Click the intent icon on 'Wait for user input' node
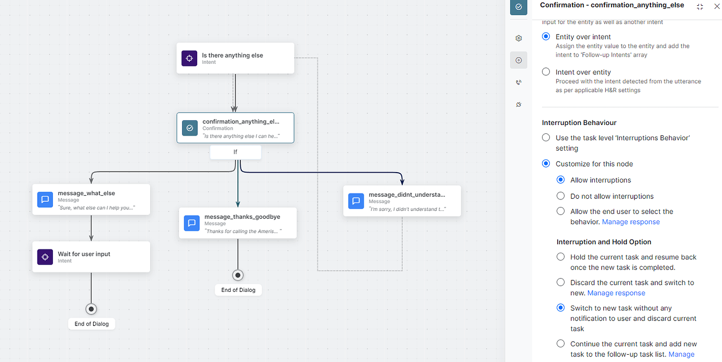The image size is (722, 362). (x=45, y=257)
